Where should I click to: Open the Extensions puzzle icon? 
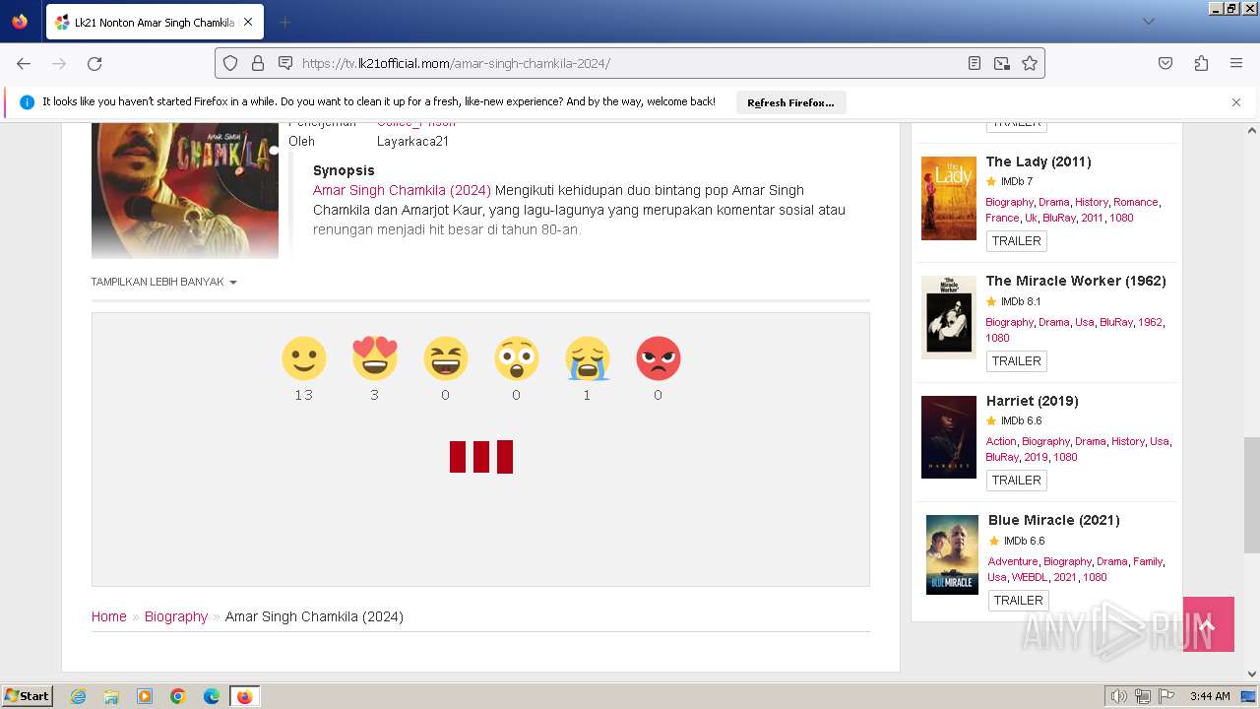click(x=1201, y=63)
